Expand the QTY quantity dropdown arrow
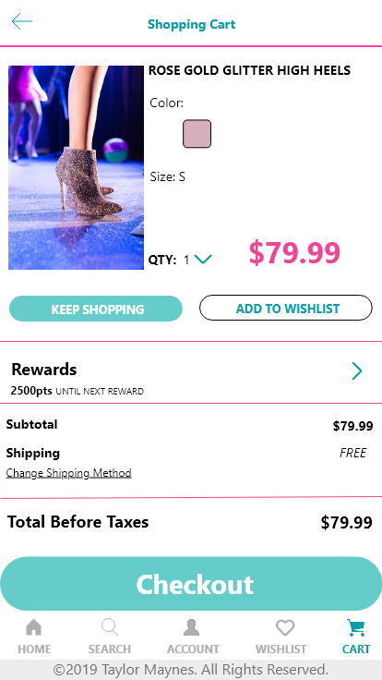 tap(203, 260)
